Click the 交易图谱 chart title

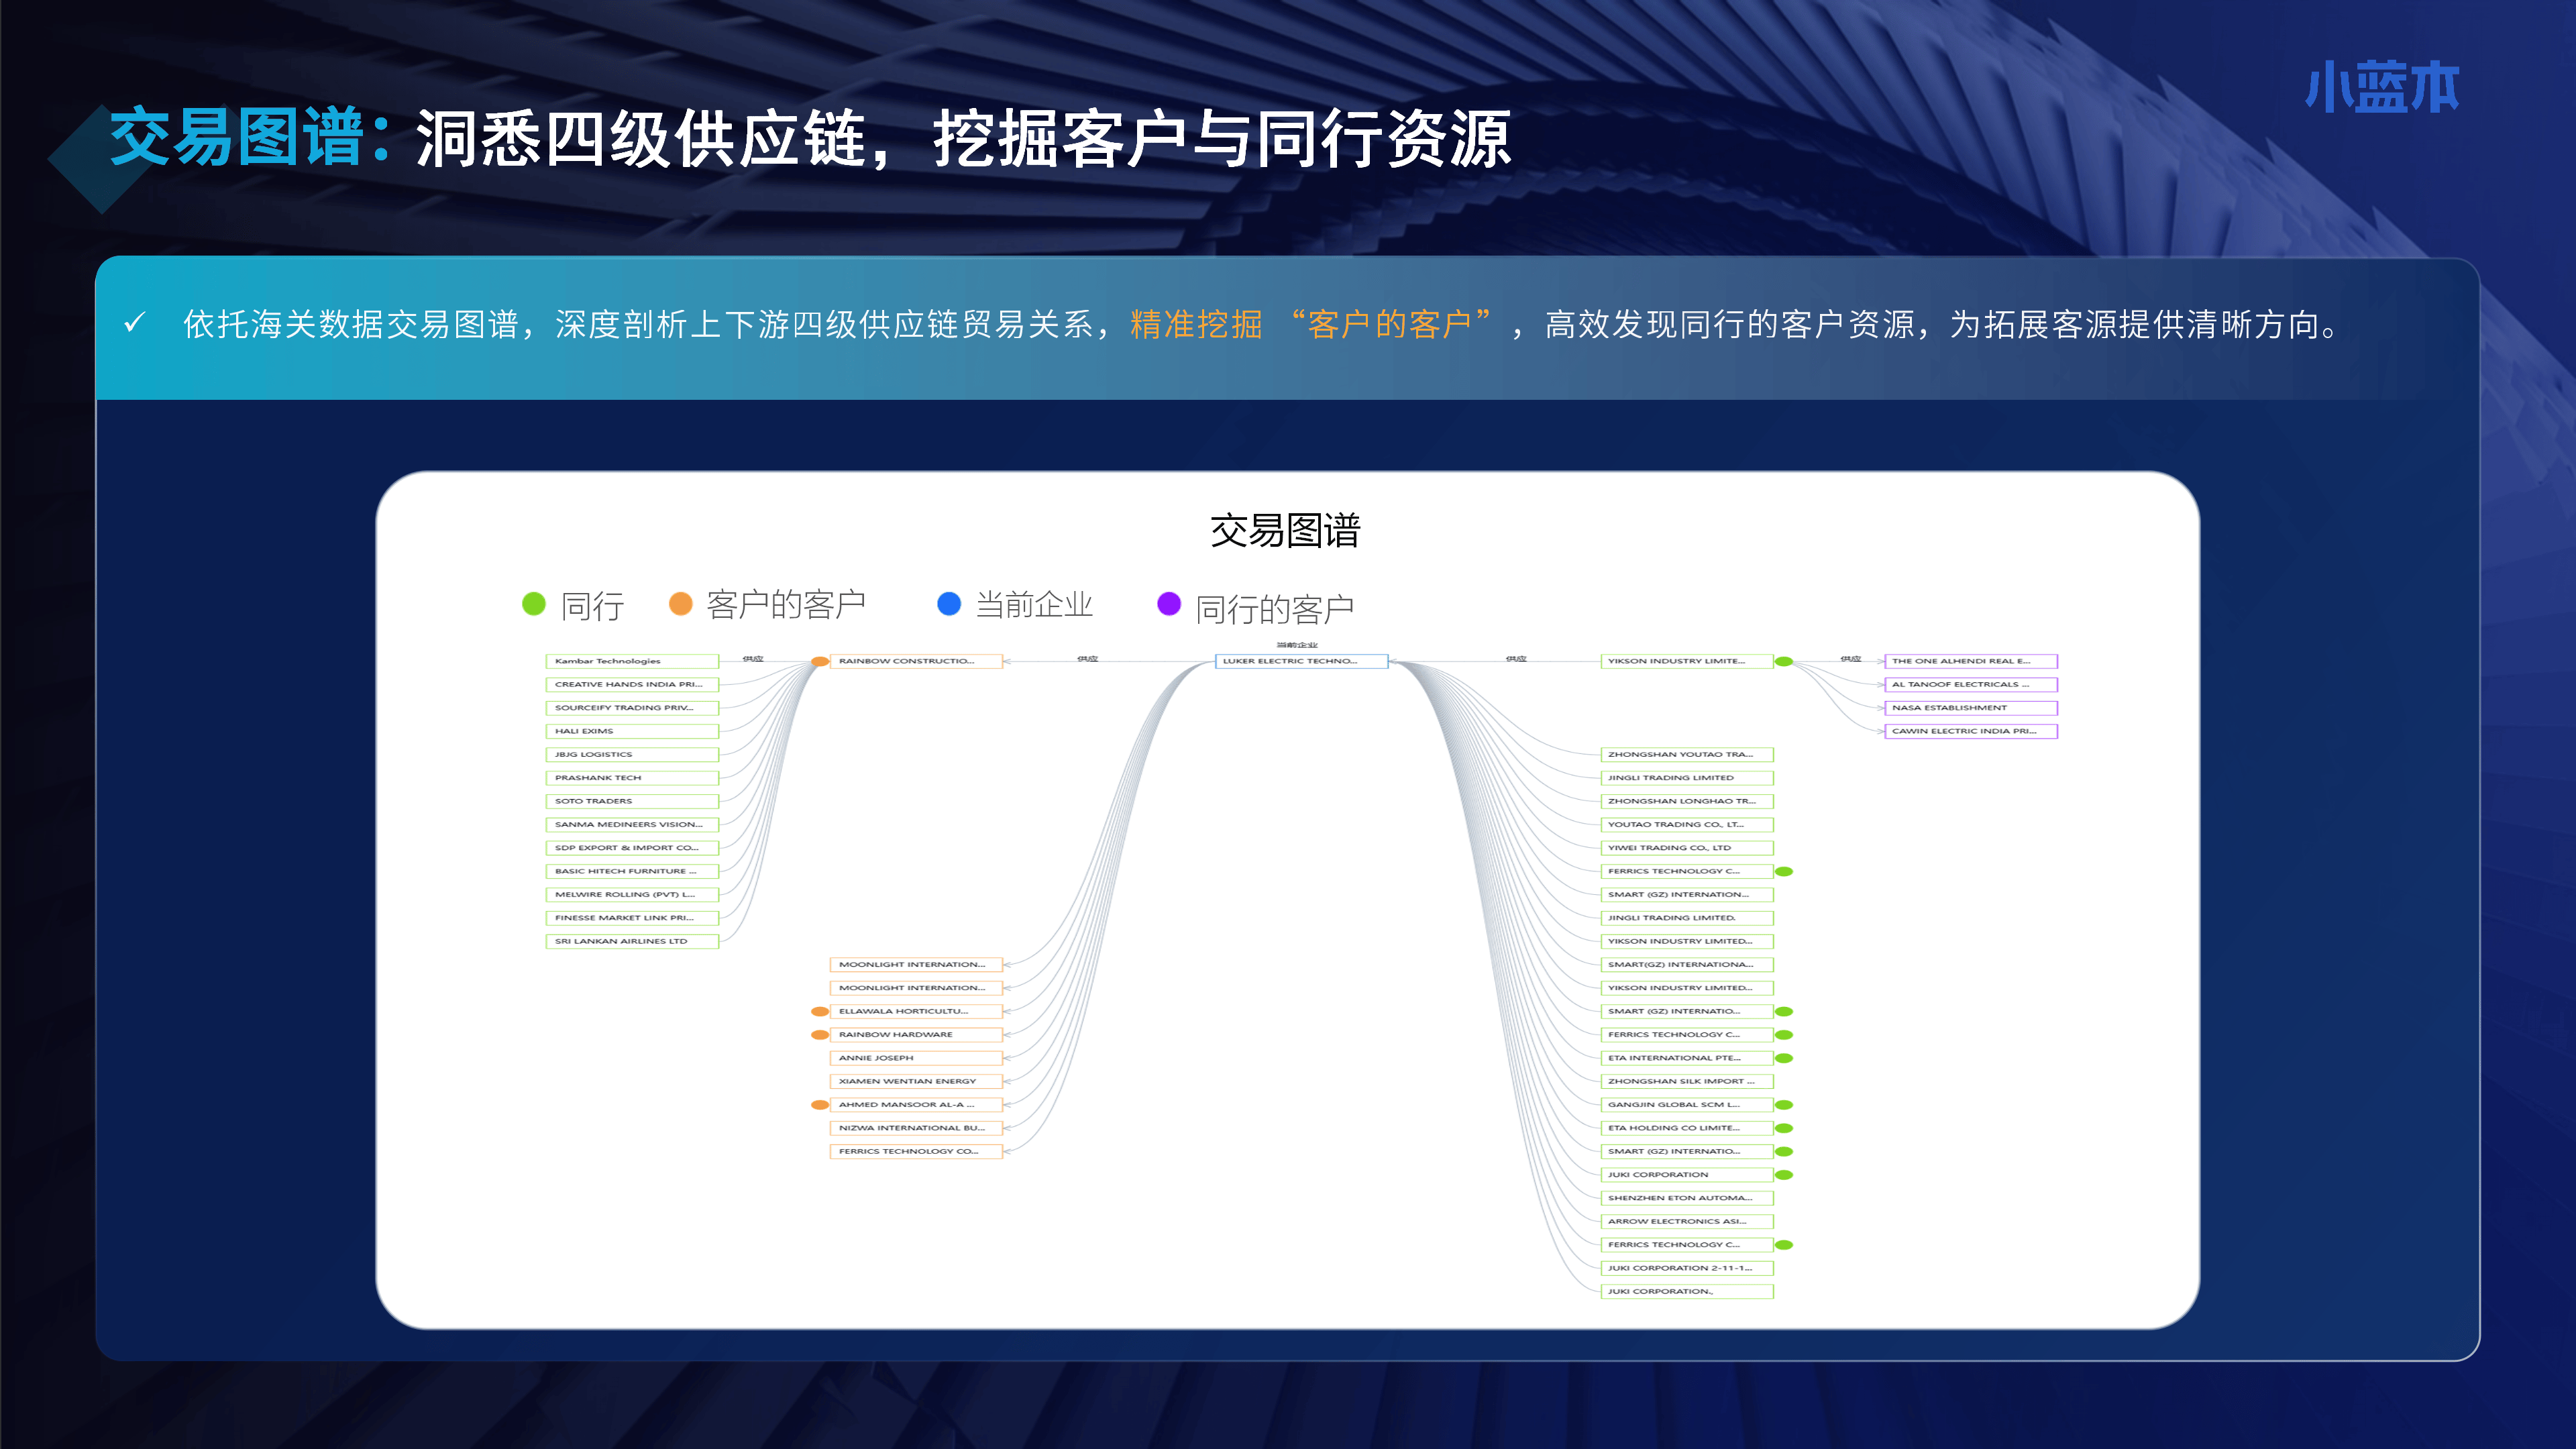click(x=1285, y=530)
